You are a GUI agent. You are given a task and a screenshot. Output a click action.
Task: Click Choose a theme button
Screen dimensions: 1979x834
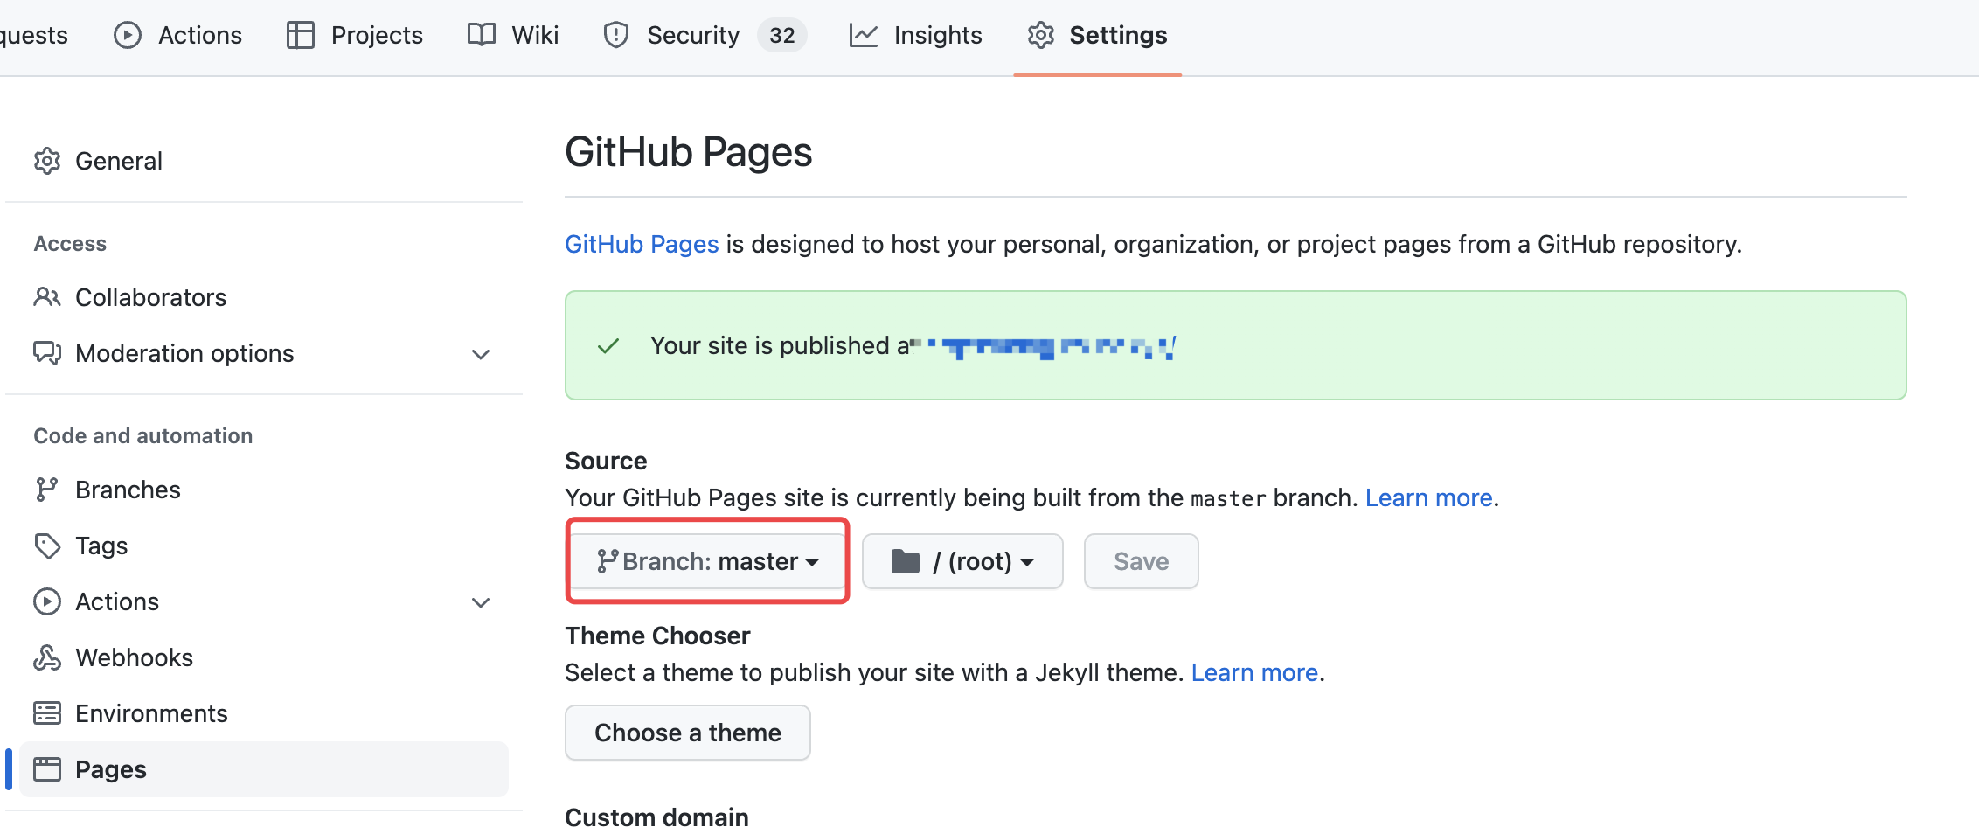tap(688, 733)
